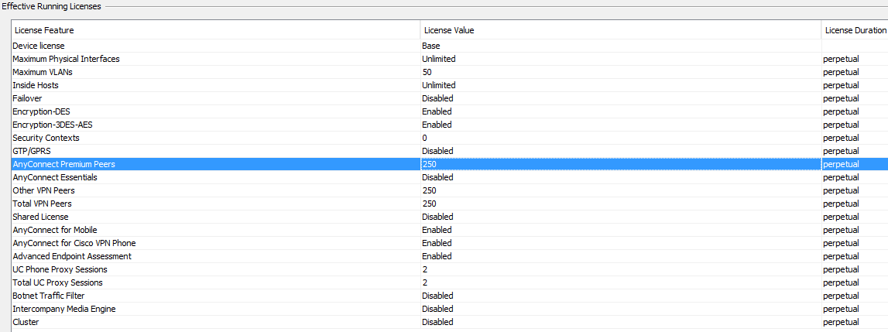Select the Other VPN Peers row
This screenshot has height=332, width=888.
(450, 190)
